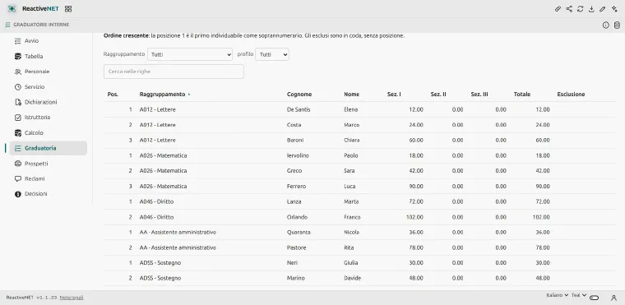Click the user profile icon in footer
Image resolution: width=625 pixels, height=305 pixels.
pyautogui.click(x=613, y=298)
